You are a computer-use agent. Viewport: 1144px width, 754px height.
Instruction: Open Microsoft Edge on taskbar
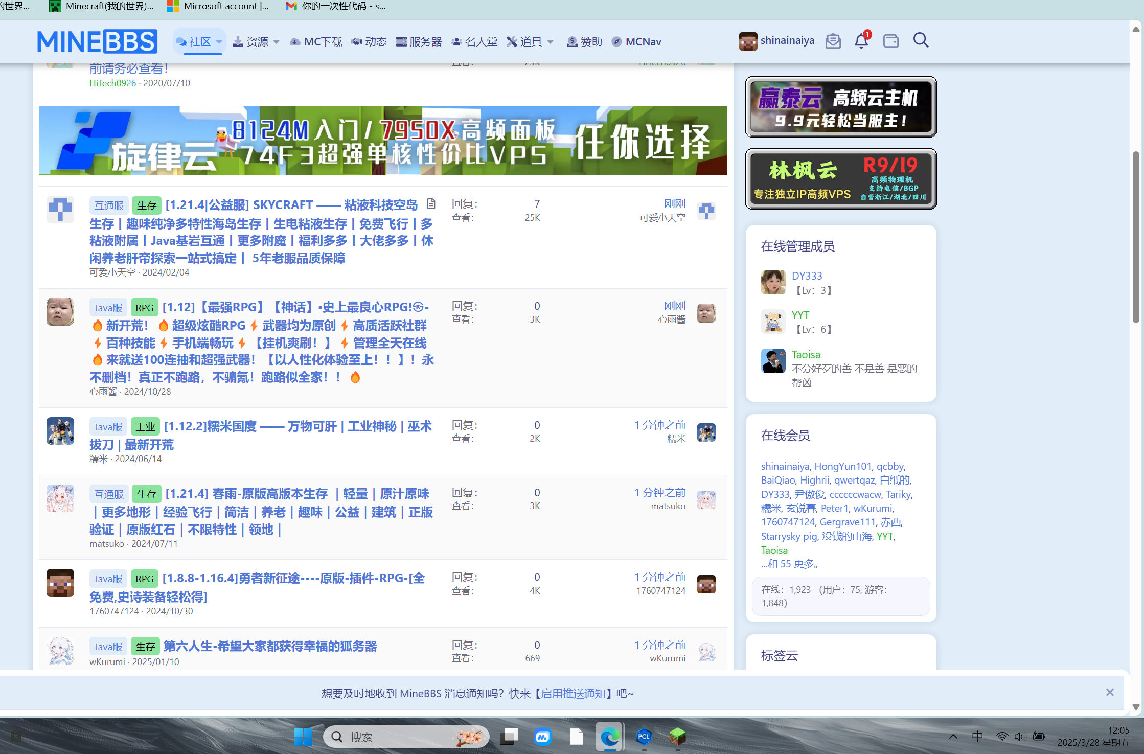pyautogui.click(x=609, y=737)
